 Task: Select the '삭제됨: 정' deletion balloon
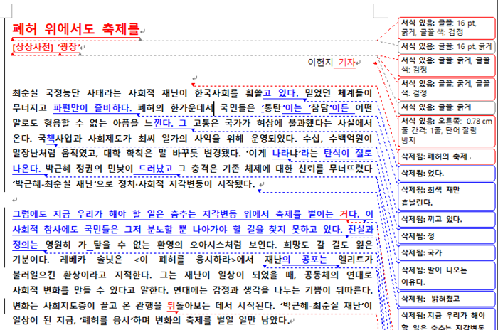[446, 236]
